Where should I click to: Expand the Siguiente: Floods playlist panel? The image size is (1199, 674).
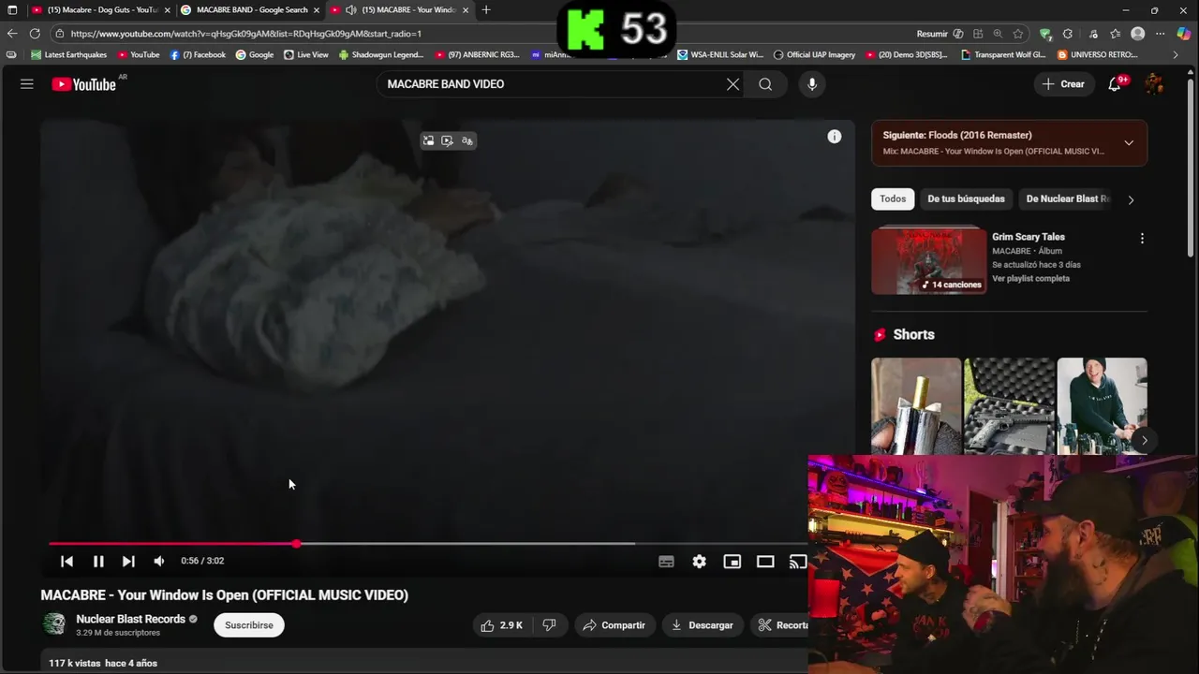(1129, 143)
